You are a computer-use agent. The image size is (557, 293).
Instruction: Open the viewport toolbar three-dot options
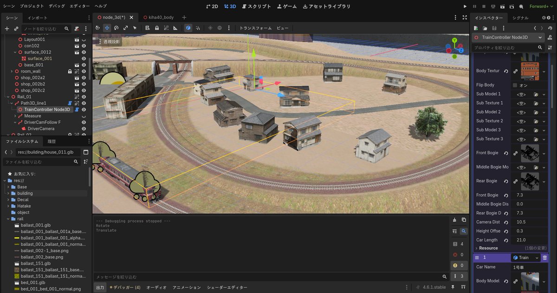click(x=229, y=28)
